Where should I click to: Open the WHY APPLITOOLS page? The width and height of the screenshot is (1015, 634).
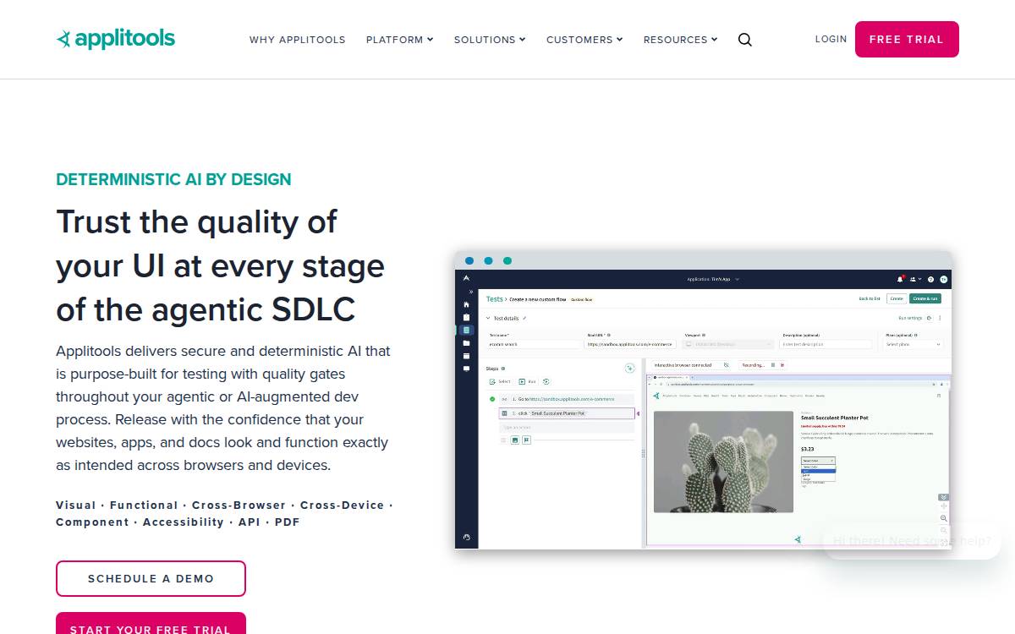pos(297,40)
